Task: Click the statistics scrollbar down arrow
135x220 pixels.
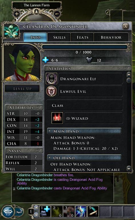Action: (129, 168)
